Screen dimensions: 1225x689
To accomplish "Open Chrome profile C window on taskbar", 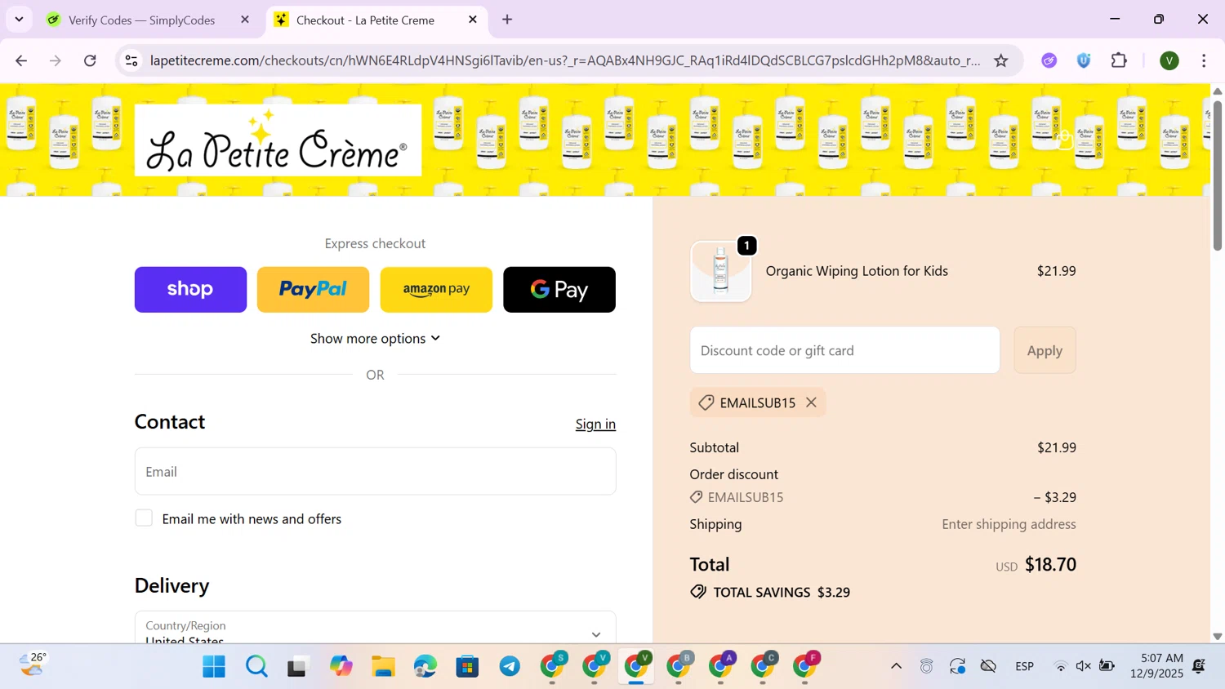I will click(x=764, y=666).
